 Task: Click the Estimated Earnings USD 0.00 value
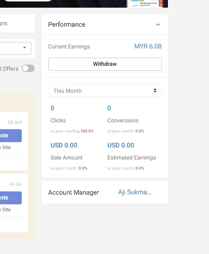point(121,145)
